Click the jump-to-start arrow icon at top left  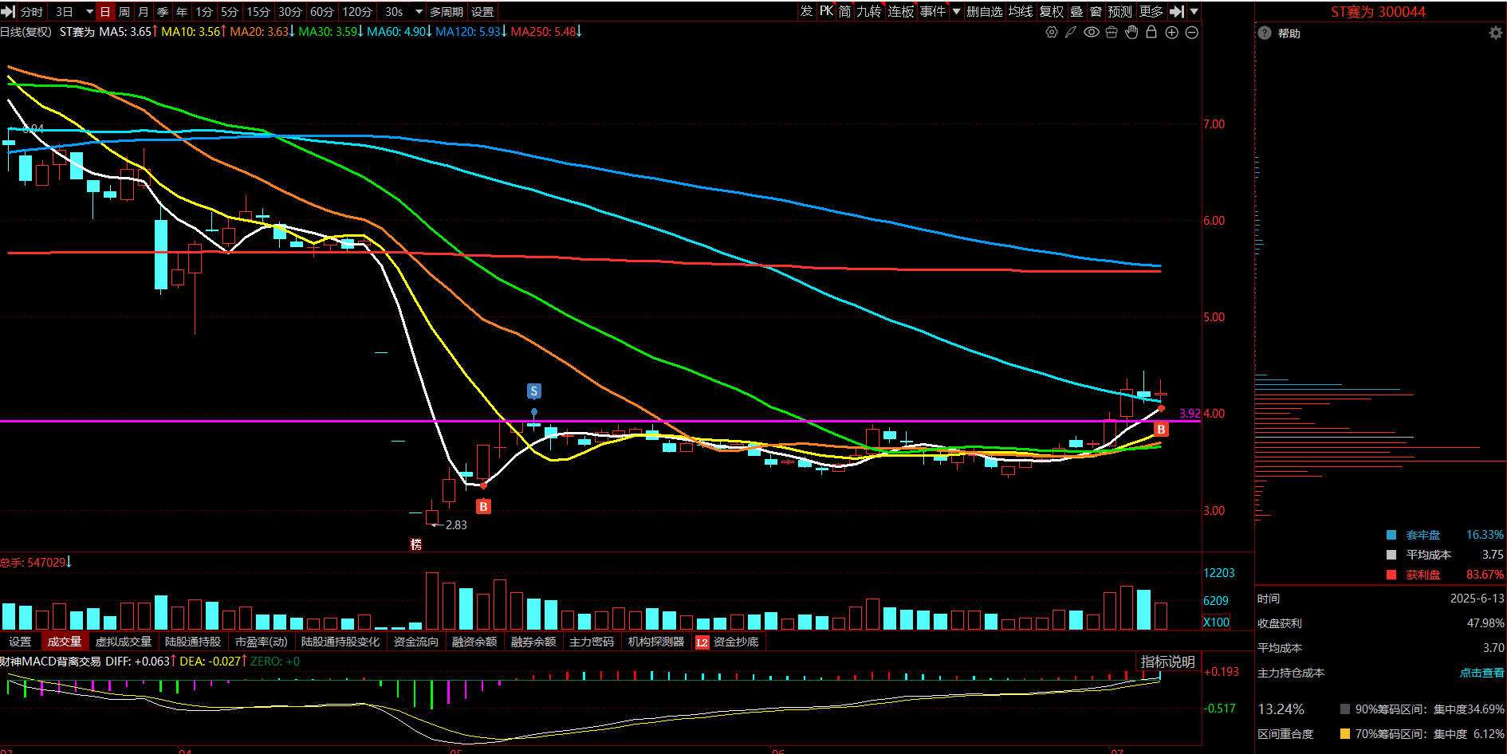pos(8,11)
